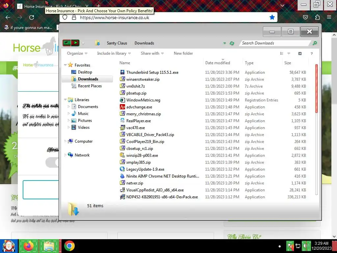This screenshot has height=253, width=337.
Task: Click the volume icon in system tray
Action: coord(305,246)
